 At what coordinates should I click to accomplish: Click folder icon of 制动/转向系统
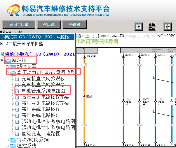[13, 140]
